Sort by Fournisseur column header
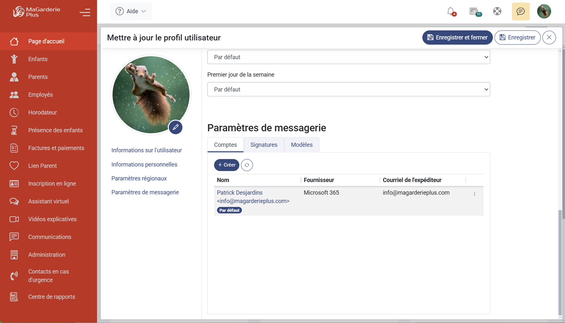The height and width of the screenshot is (323, 565). pos(319,180)
